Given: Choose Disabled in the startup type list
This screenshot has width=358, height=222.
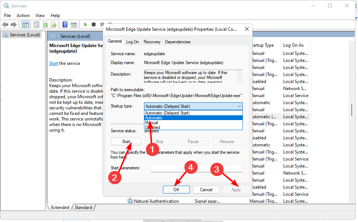Looking at the screenshot, I should coord(193,127).
